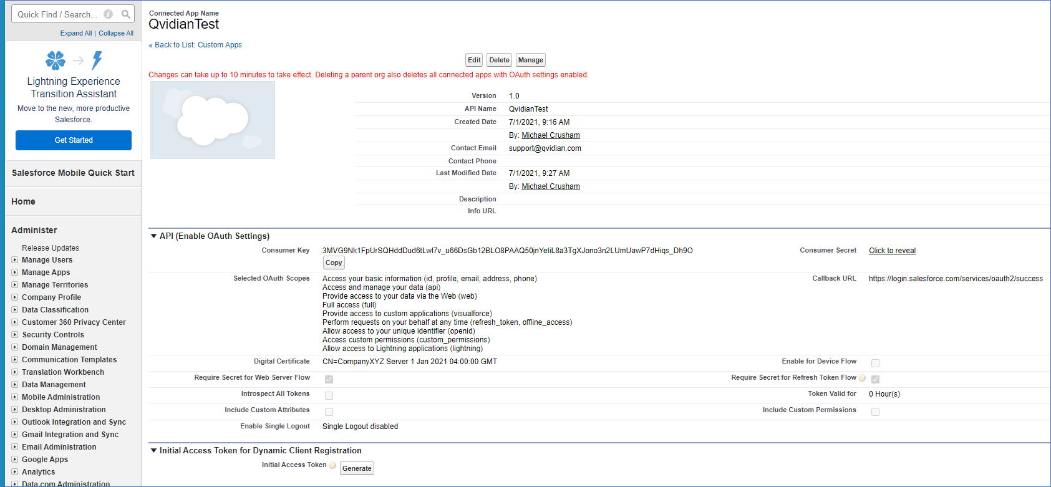This screenshot has width=1051, height=487.
Task: Click the 0 Hour(s) token validity value
Action: tap(884, 394)
